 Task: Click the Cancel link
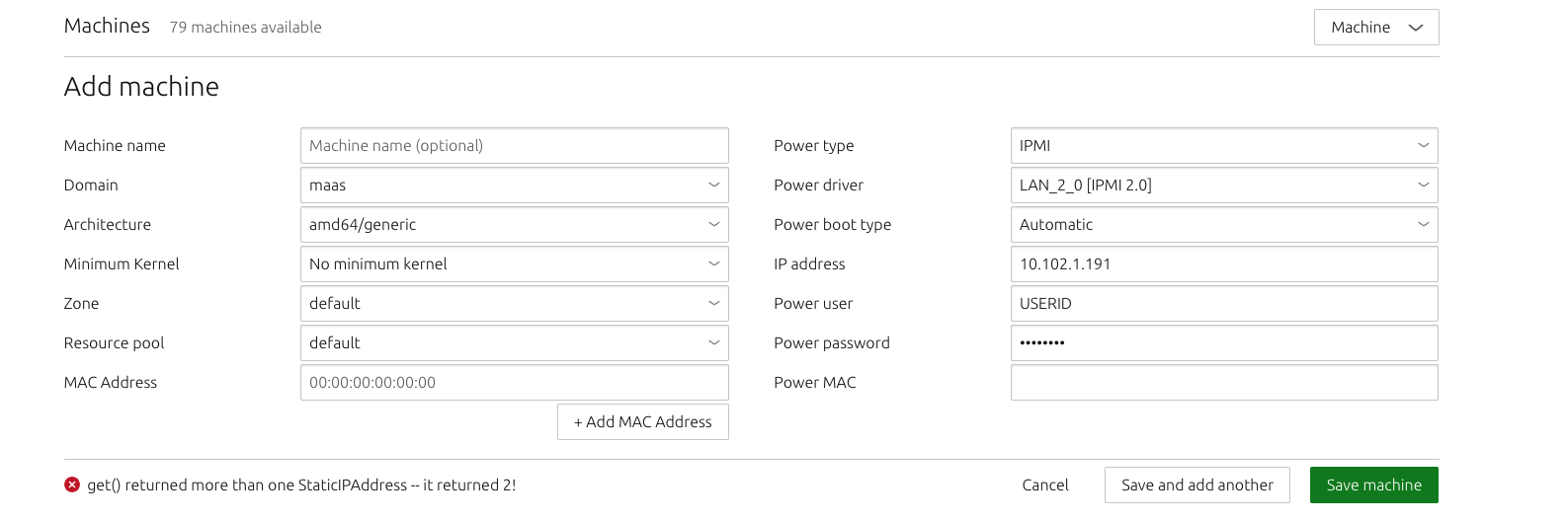coord(1045,485)
